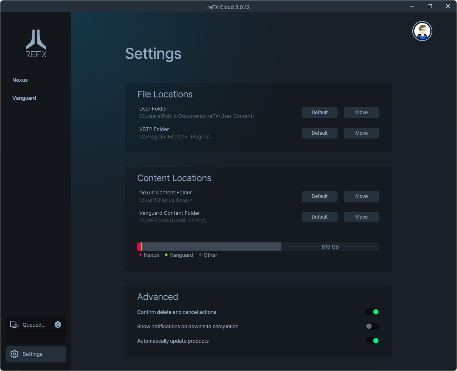Open the Vanguard section in the sidebar
The image size is (457, 371).
pyautogui.click(x=24, y=98)
